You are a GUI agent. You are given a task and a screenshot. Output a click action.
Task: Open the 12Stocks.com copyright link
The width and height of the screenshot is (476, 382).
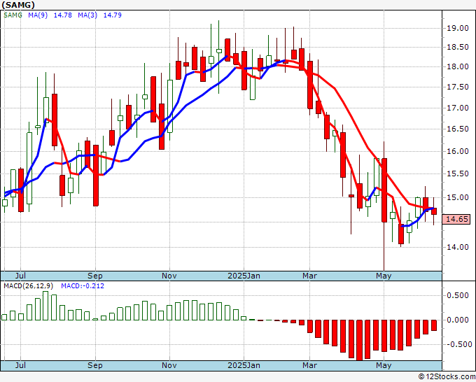point(447,377)
